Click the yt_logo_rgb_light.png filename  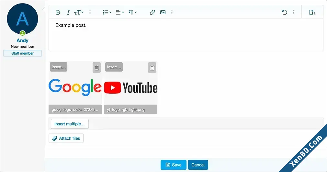pyautogui.click(x=126, y=109)
